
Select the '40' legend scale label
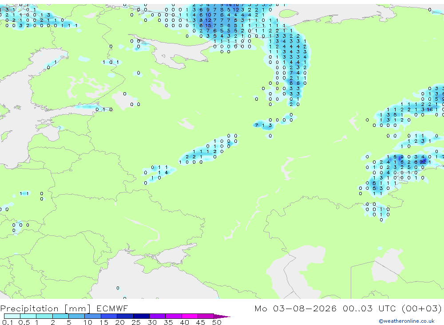point(184,322)
